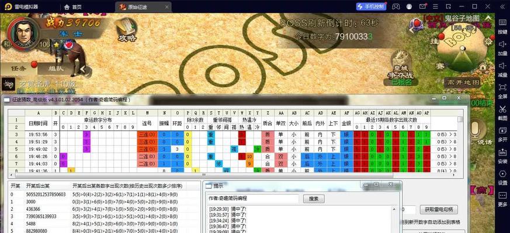Select list row 436366

104,209
